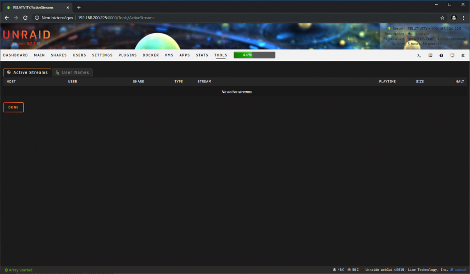Open the Users menu

[x=79, y=55]
